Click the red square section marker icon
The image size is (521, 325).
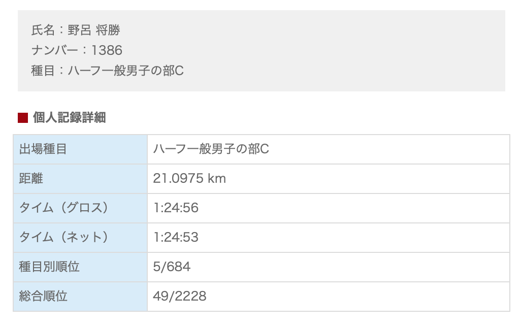(22, 118)
